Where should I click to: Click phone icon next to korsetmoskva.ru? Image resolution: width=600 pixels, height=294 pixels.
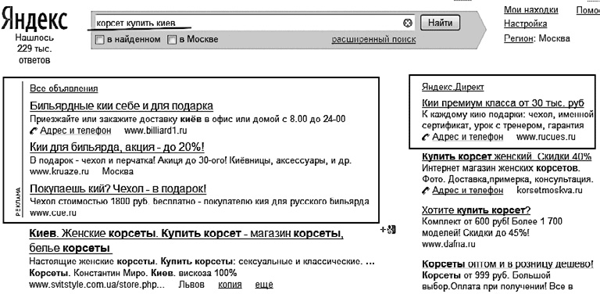point(426,190)
